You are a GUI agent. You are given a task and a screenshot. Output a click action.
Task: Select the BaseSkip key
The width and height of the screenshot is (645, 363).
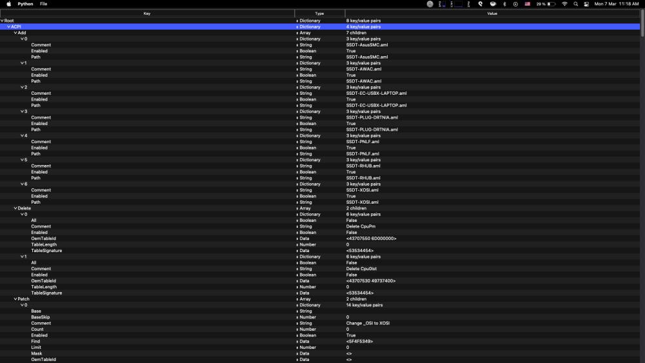(x=40, y=317)
